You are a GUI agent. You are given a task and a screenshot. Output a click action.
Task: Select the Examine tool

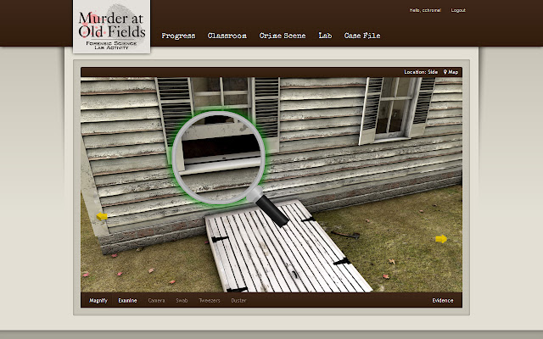[x=127, y=300]
